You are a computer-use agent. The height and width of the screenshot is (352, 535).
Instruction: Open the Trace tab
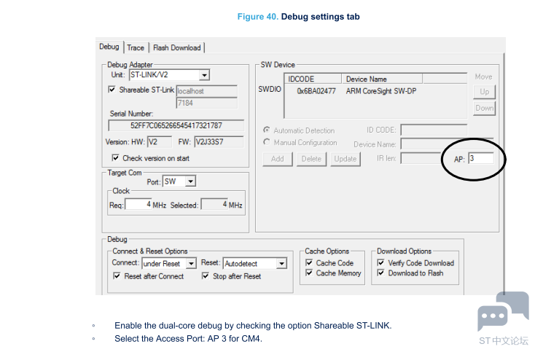click(x=136, y=48)
